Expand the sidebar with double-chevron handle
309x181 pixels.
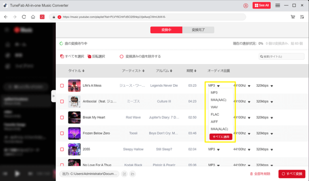click(x=53, y=96)
